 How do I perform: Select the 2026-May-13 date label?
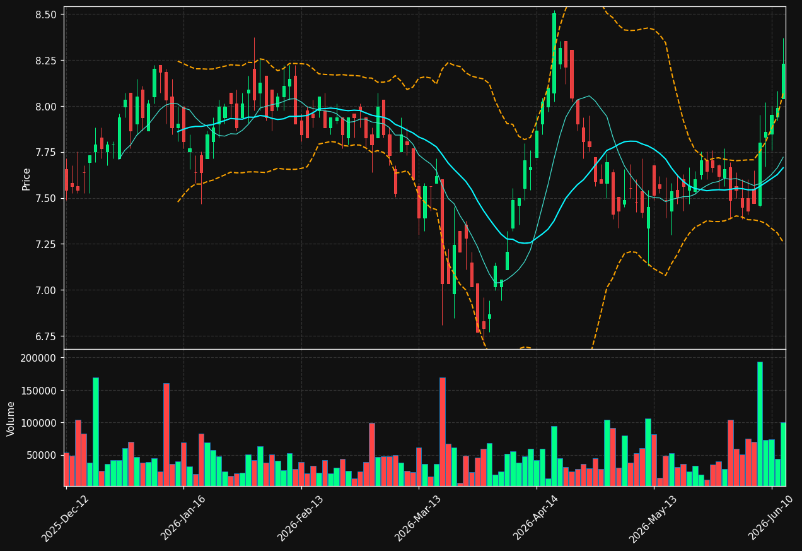click(653, 519)
